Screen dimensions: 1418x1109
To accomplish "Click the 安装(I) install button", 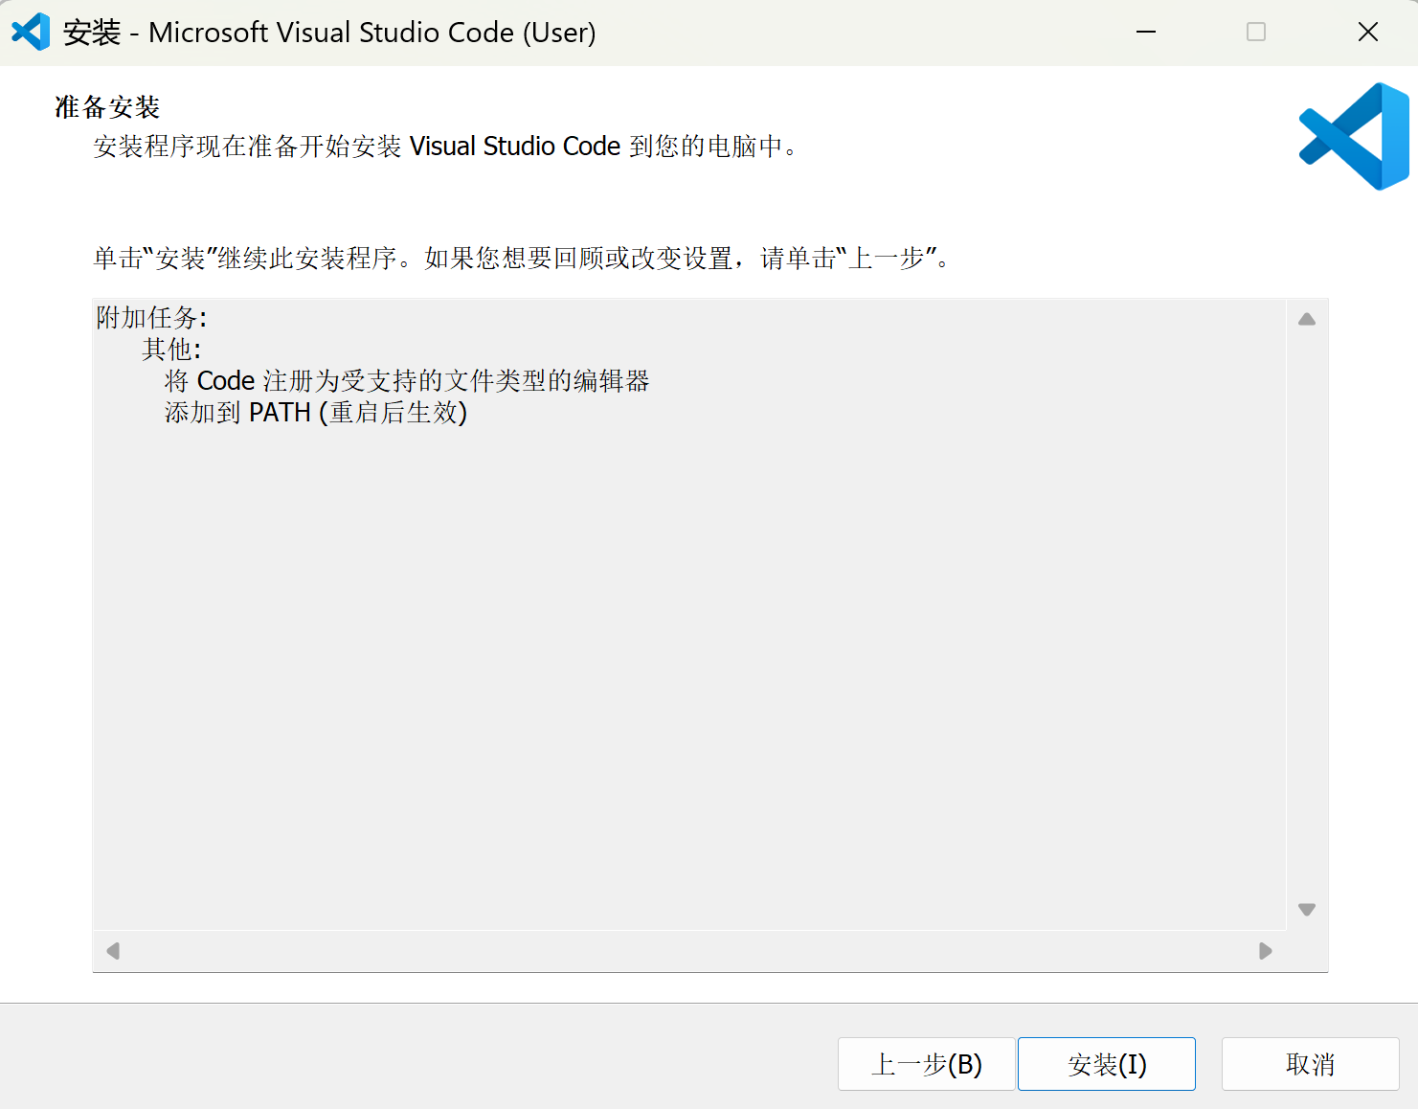I will click(1106, 1064).
